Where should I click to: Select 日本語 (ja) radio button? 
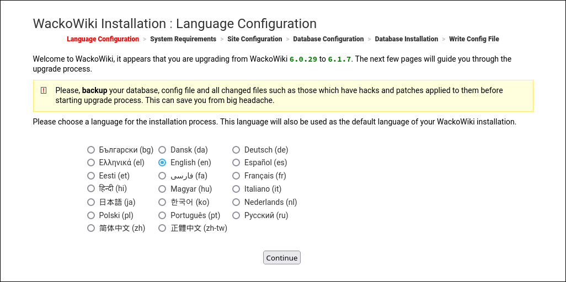click(91, 202)
